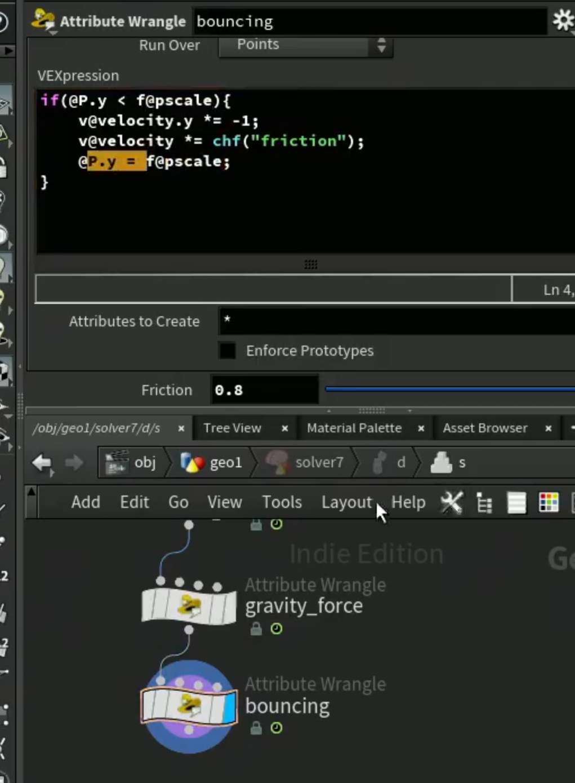
Task: Go back with the left arrow button
Action: 42,463
